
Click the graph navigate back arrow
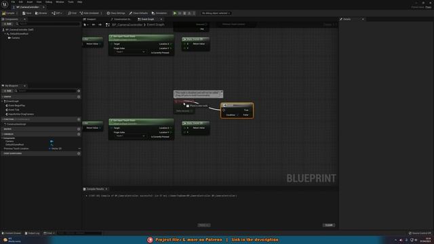(94, 24)
